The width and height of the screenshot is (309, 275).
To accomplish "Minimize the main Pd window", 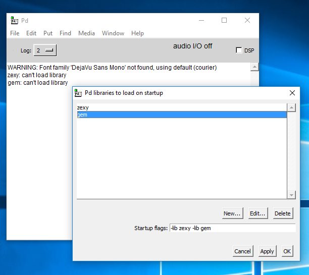I will 201,20.
